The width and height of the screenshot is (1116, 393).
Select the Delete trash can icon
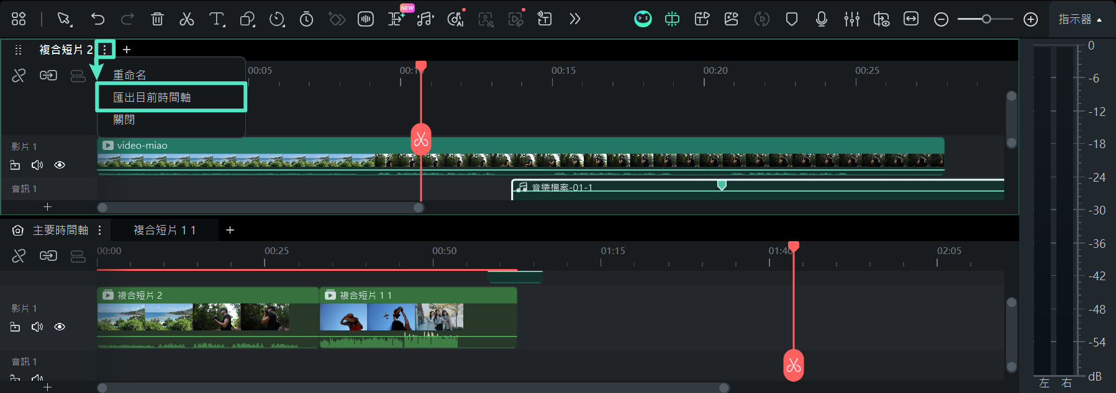(157, 19)
